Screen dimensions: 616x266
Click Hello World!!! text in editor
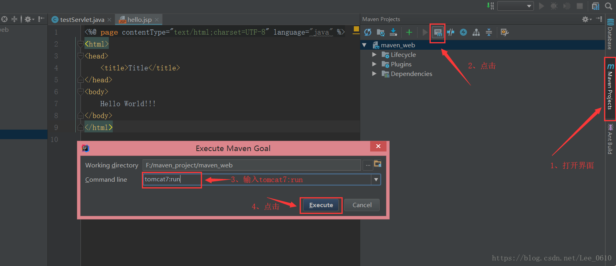(128, 104)
